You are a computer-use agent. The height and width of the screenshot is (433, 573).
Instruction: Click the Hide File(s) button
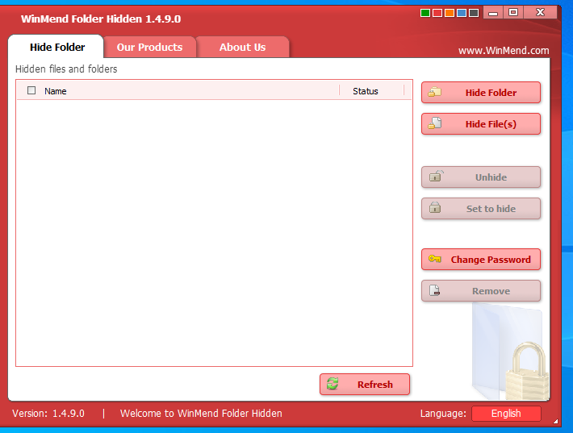(x=480, y=123)
